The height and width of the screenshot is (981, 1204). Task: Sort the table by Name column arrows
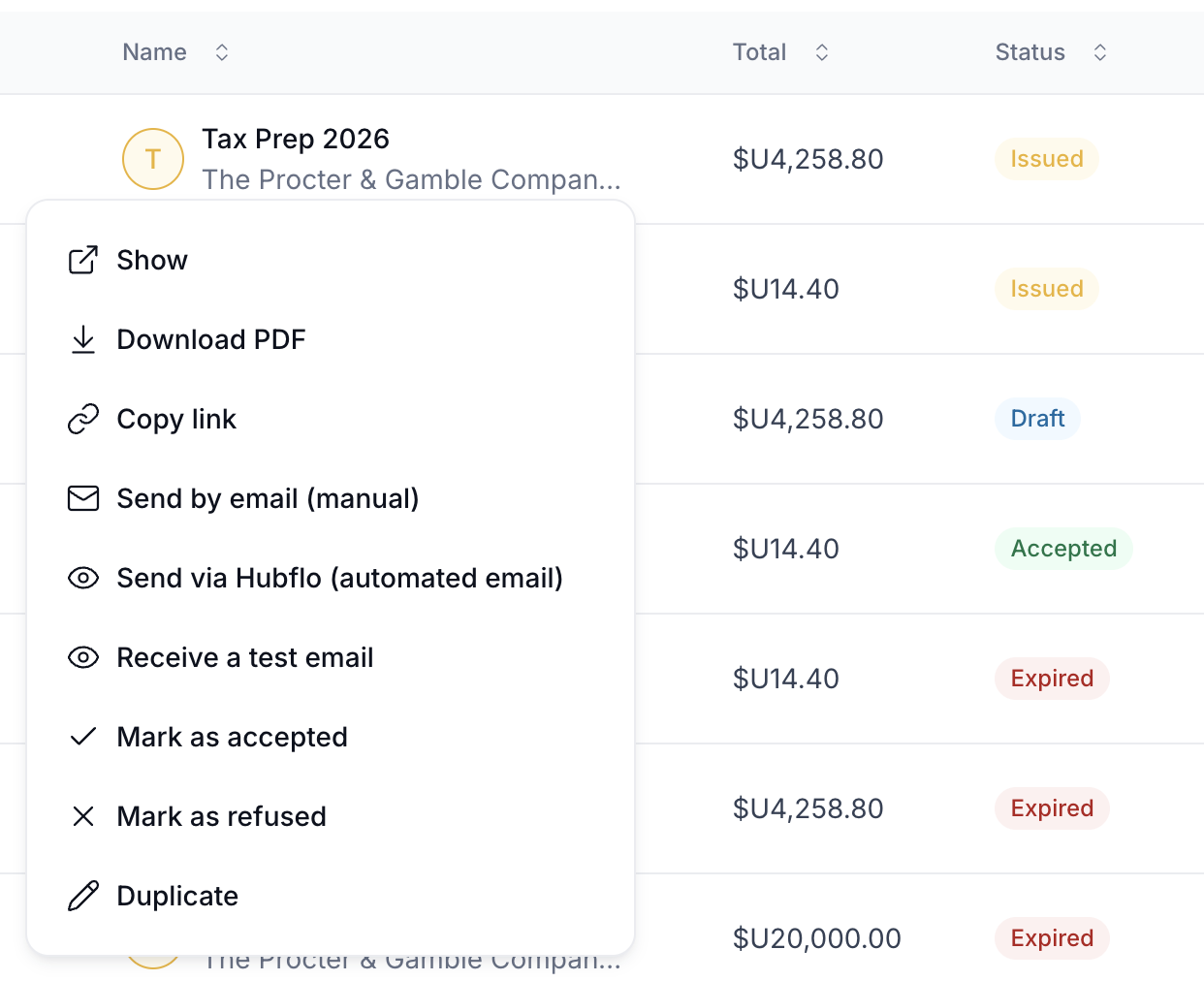pyautogui.click(x=222, y=52)
